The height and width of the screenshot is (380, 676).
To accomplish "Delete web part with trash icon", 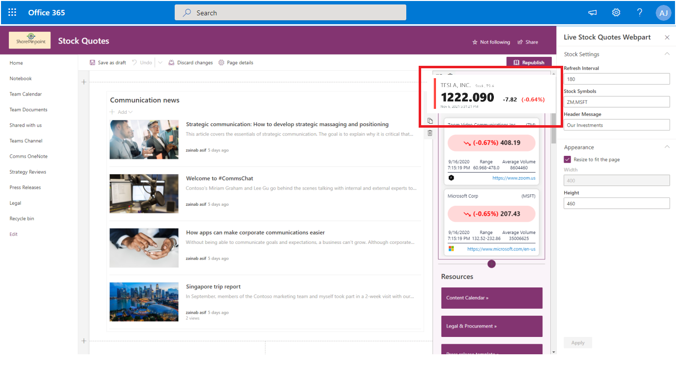I will [x=430, y=133].
